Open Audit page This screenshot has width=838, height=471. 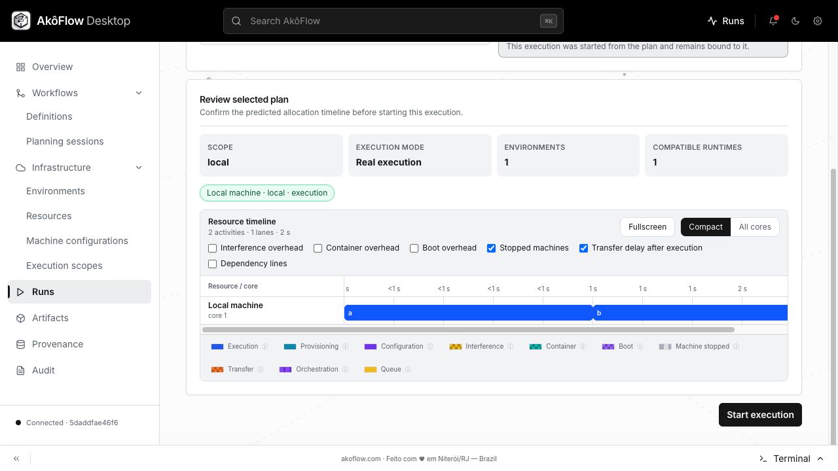[x=80, y=370]
